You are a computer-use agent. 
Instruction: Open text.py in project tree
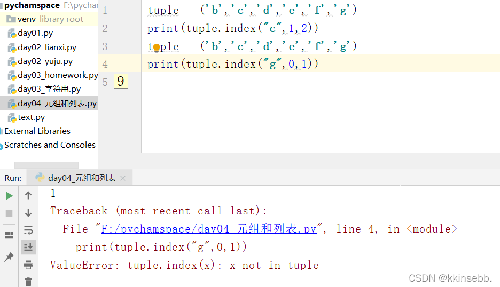(x=31, y=117)
